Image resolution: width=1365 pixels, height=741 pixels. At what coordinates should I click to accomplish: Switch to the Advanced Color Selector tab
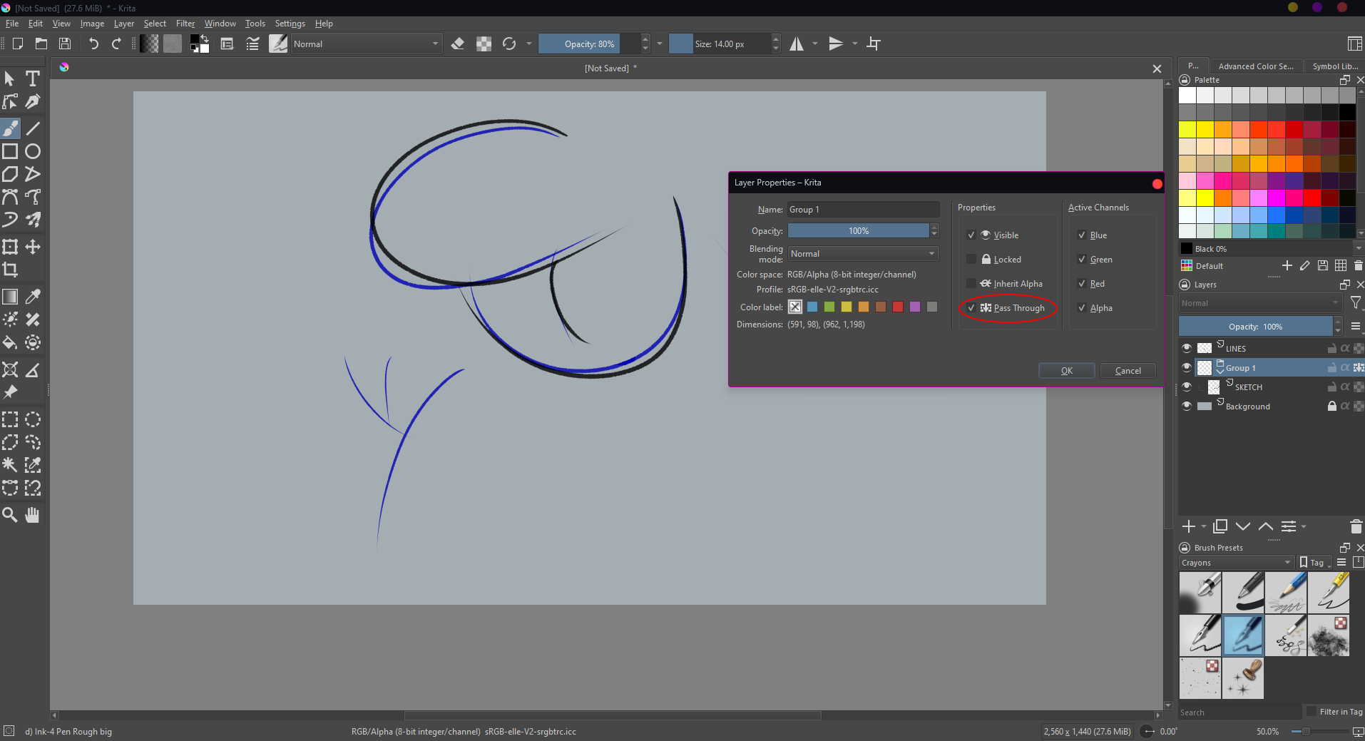pyautogui.click(x=1255, y=66)
